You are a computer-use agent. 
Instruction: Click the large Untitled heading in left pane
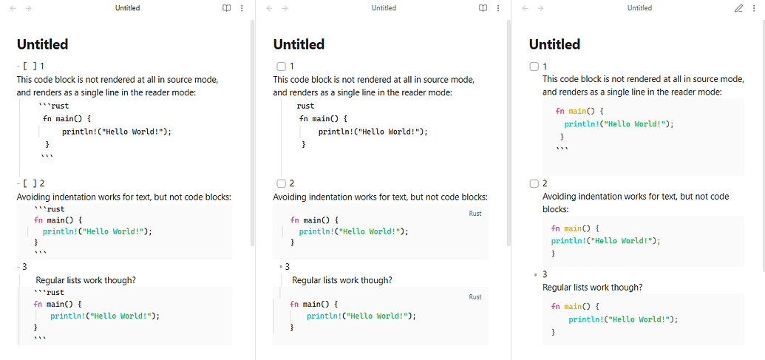[x=42, y=44]
